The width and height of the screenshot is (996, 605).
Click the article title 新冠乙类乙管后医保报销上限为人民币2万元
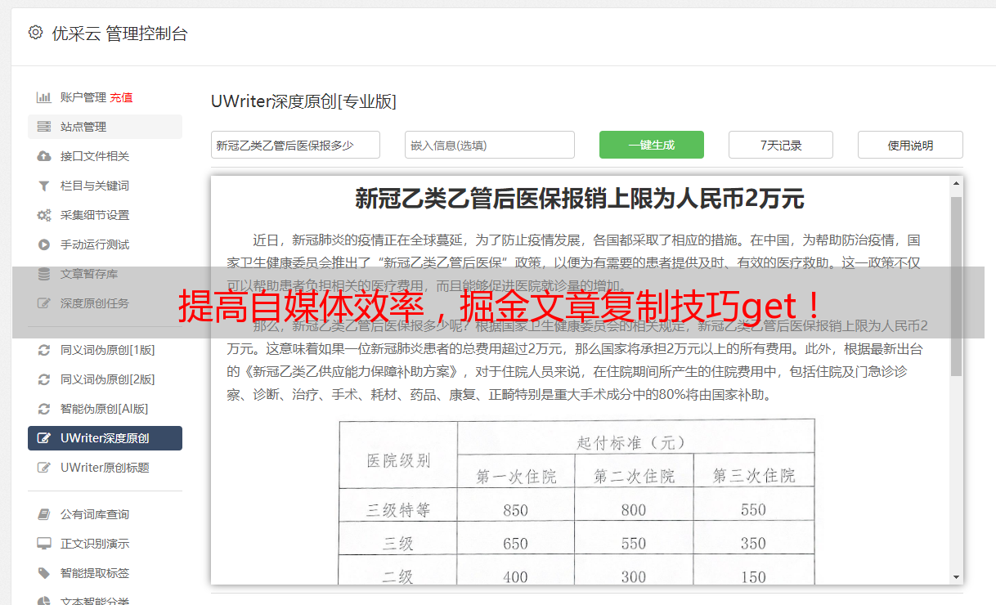coord(580,198)
